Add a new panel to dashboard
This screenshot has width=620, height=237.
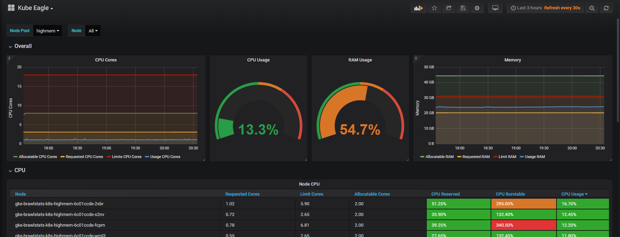419,8
